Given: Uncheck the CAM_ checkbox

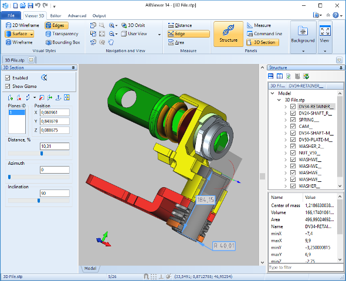Looking at the screenshot, I should click(x=293, y=126).
